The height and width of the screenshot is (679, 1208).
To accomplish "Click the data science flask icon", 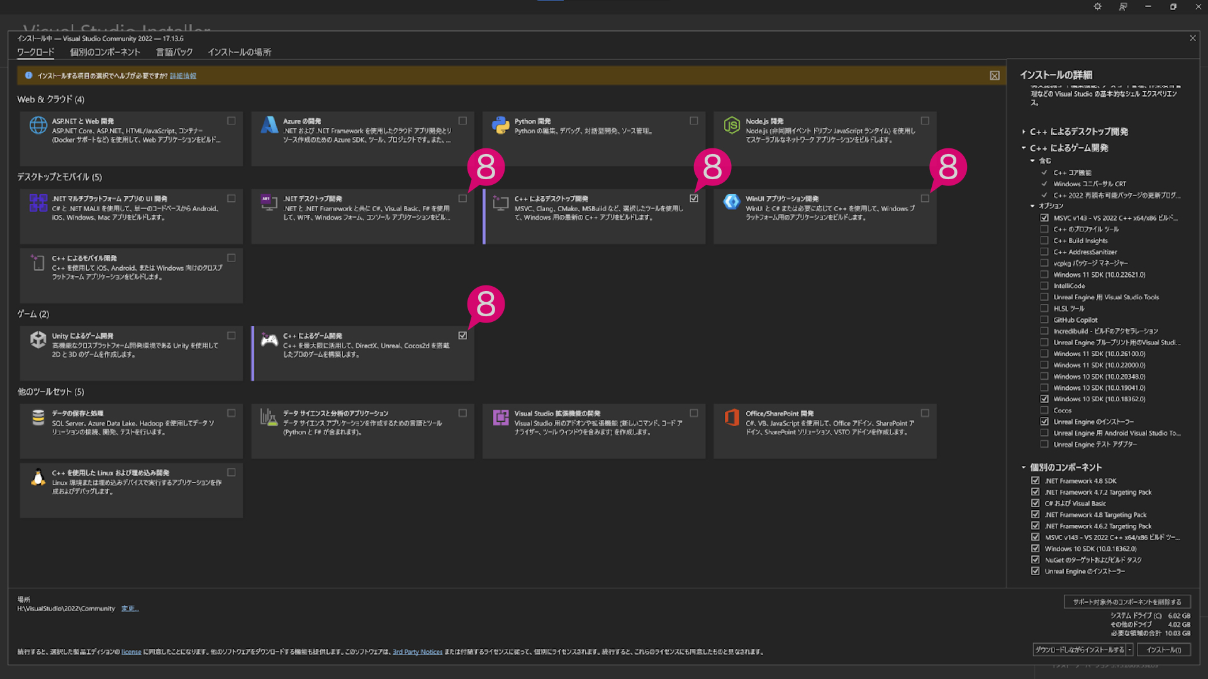I will coord(269,417).
